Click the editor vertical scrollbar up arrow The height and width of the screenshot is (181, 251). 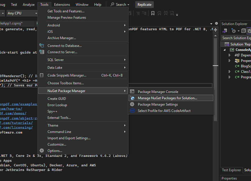pos(216,35)
